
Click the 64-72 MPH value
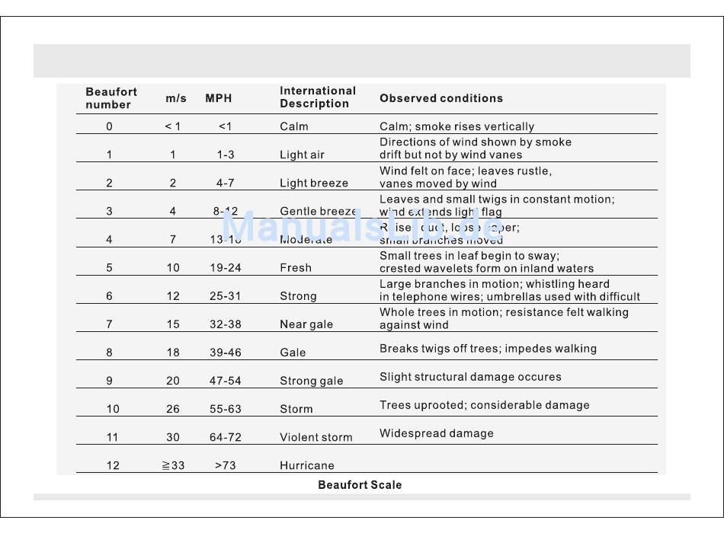(x=226, y=437)
